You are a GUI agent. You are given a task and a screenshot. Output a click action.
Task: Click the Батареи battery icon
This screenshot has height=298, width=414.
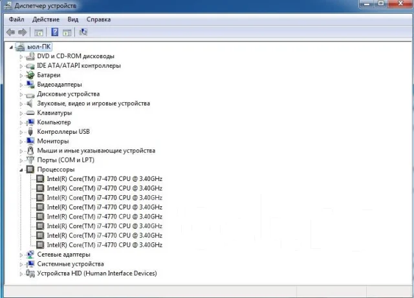tap(30, 75)
